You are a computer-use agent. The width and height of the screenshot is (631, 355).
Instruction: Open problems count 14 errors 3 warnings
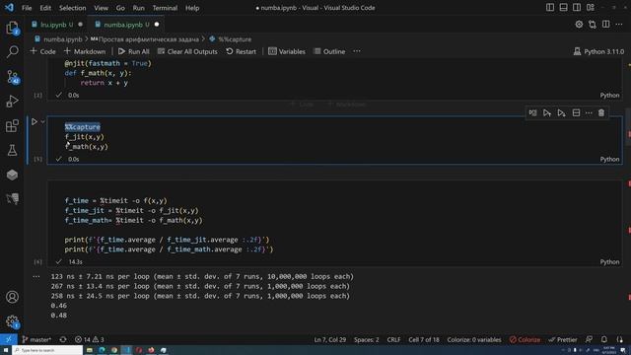point(90,339)
